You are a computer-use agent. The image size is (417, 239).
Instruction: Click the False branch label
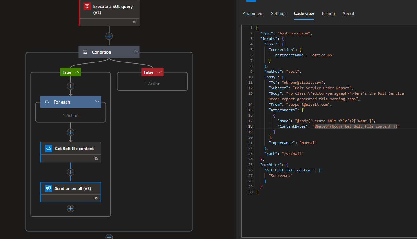pyautogui.click(x=149, y=72)
